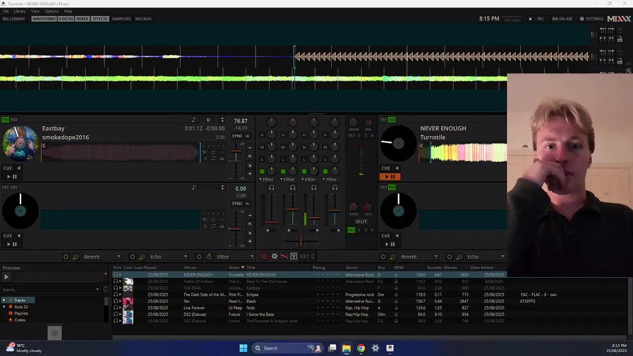Click CUE button on the Eastbay deck
The image size is (633, 356).
(8, 168)
